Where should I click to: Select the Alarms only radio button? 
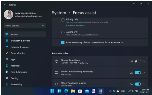click(63, 32)
